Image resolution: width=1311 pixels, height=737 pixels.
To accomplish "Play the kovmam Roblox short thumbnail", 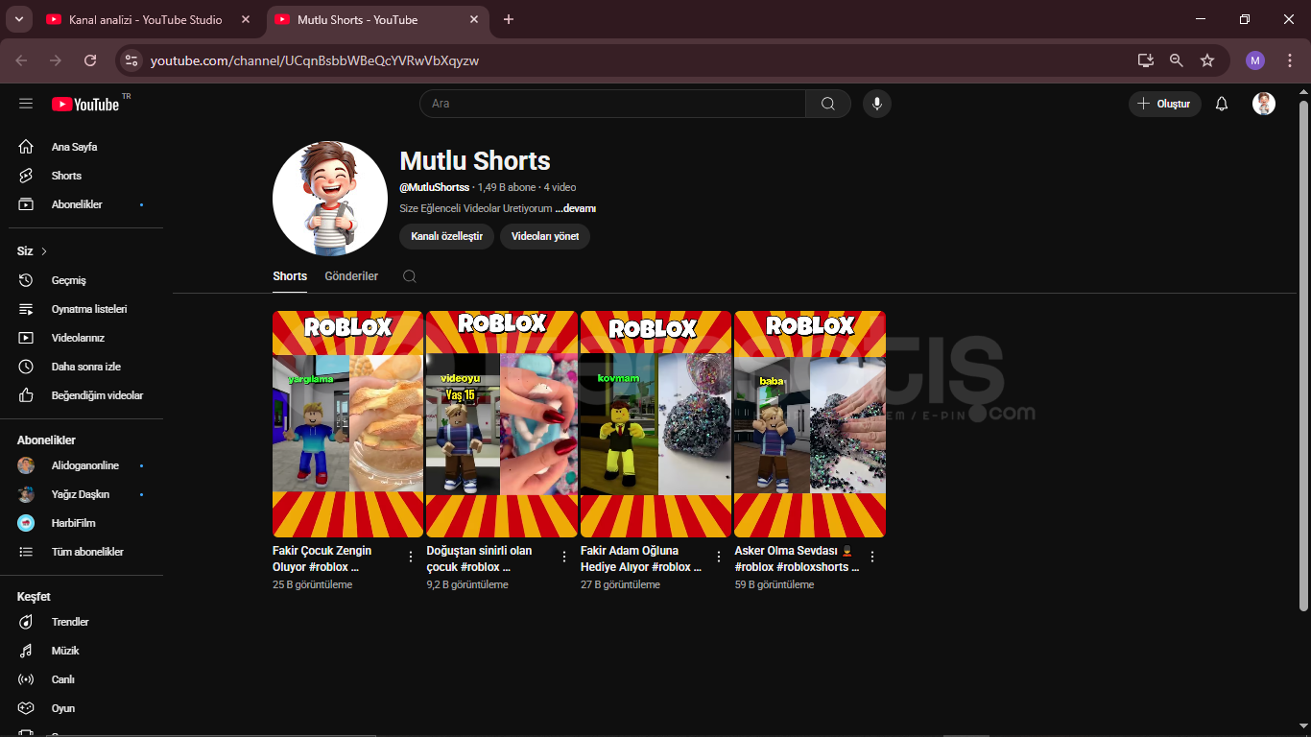I will coord(655,423).
